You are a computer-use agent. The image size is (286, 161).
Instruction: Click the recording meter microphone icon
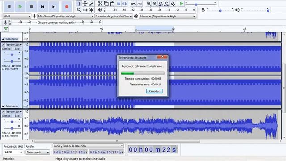[x=6, y=22]
